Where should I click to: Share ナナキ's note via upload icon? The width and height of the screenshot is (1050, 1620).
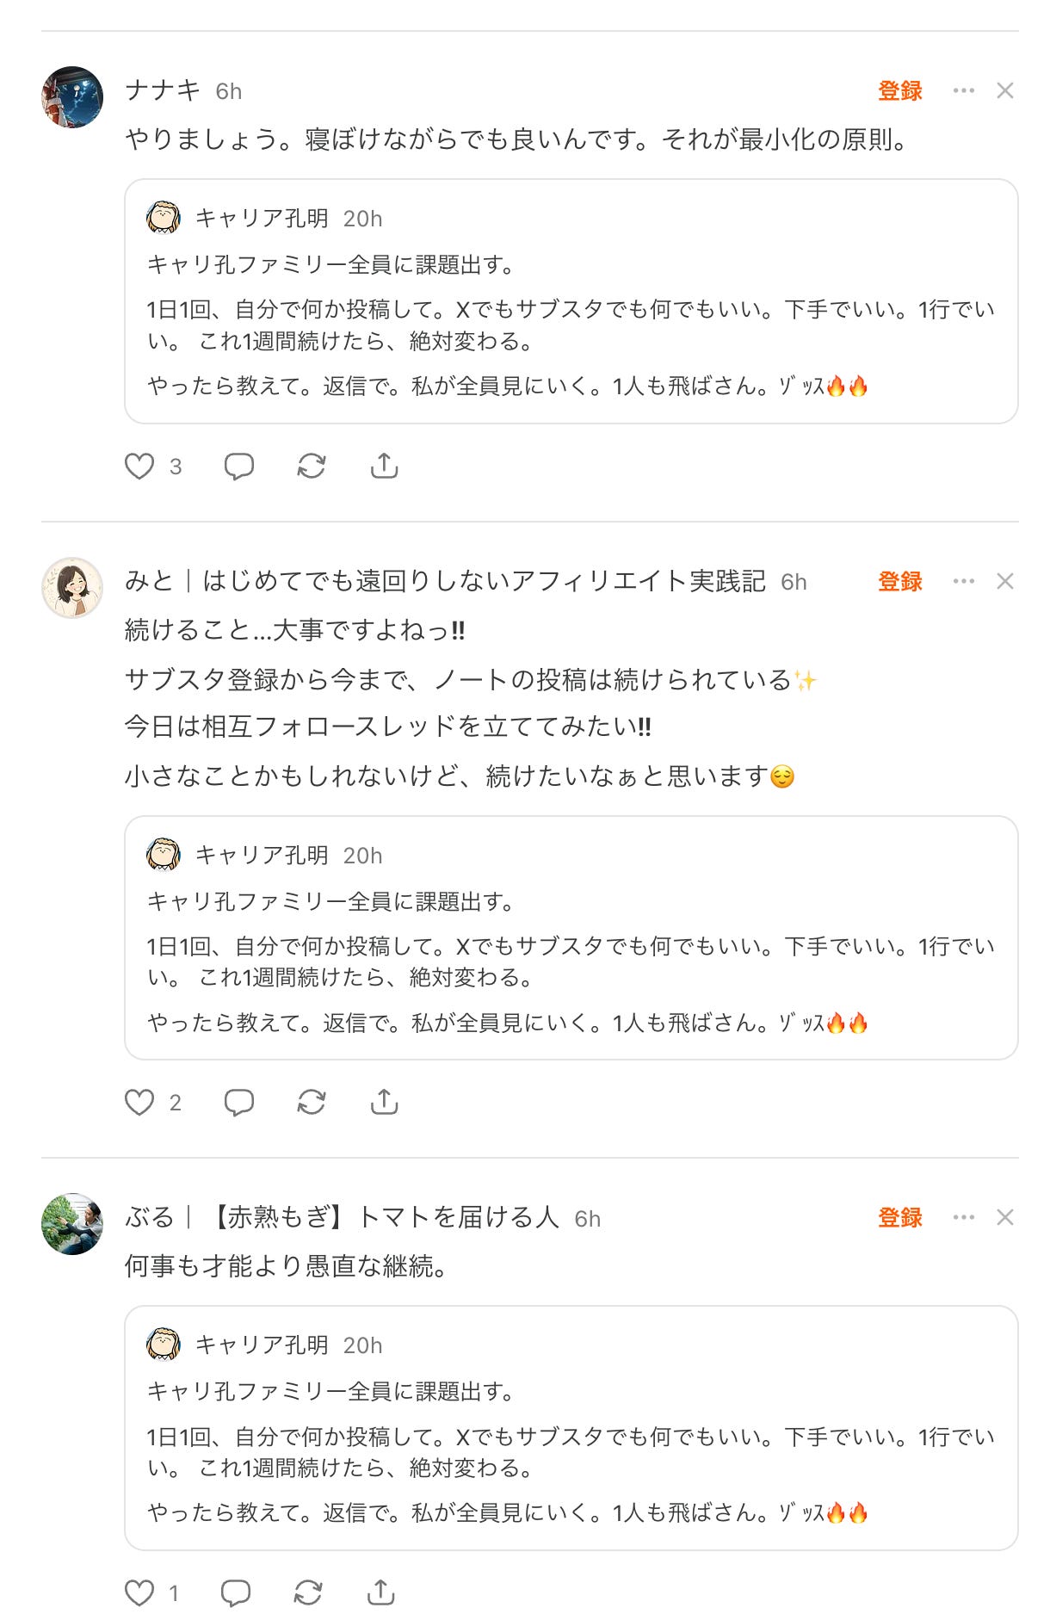(x=384, y=466)
